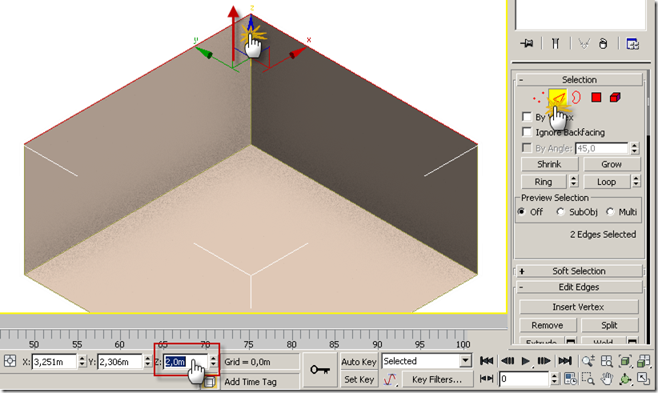This screenshot has width=658, height=393.
Task: Click X coordinate spinner arrows
Action: click(82, 361)
